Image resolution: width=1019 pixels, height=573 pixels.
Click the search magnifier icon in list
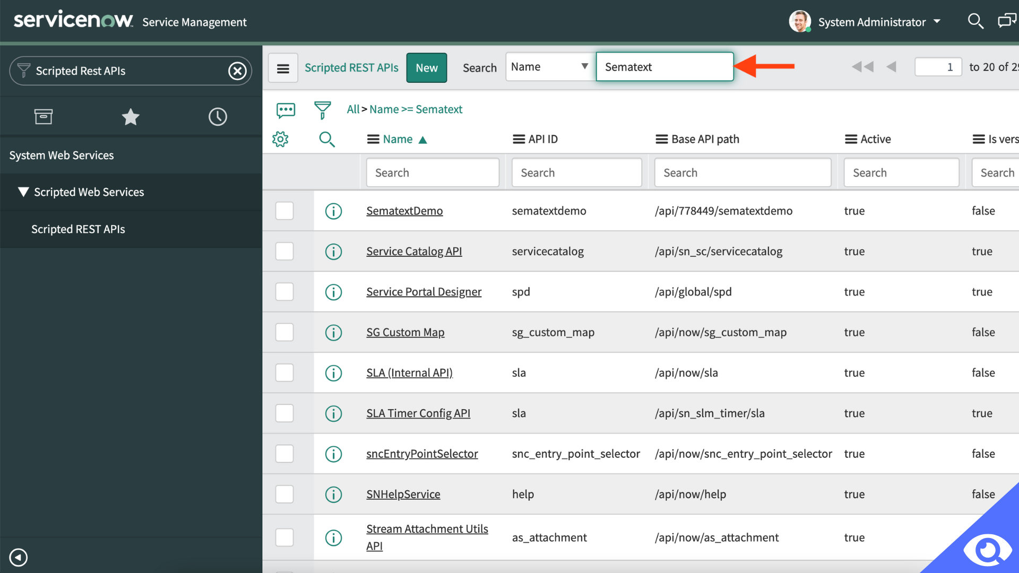coord(326,139)
